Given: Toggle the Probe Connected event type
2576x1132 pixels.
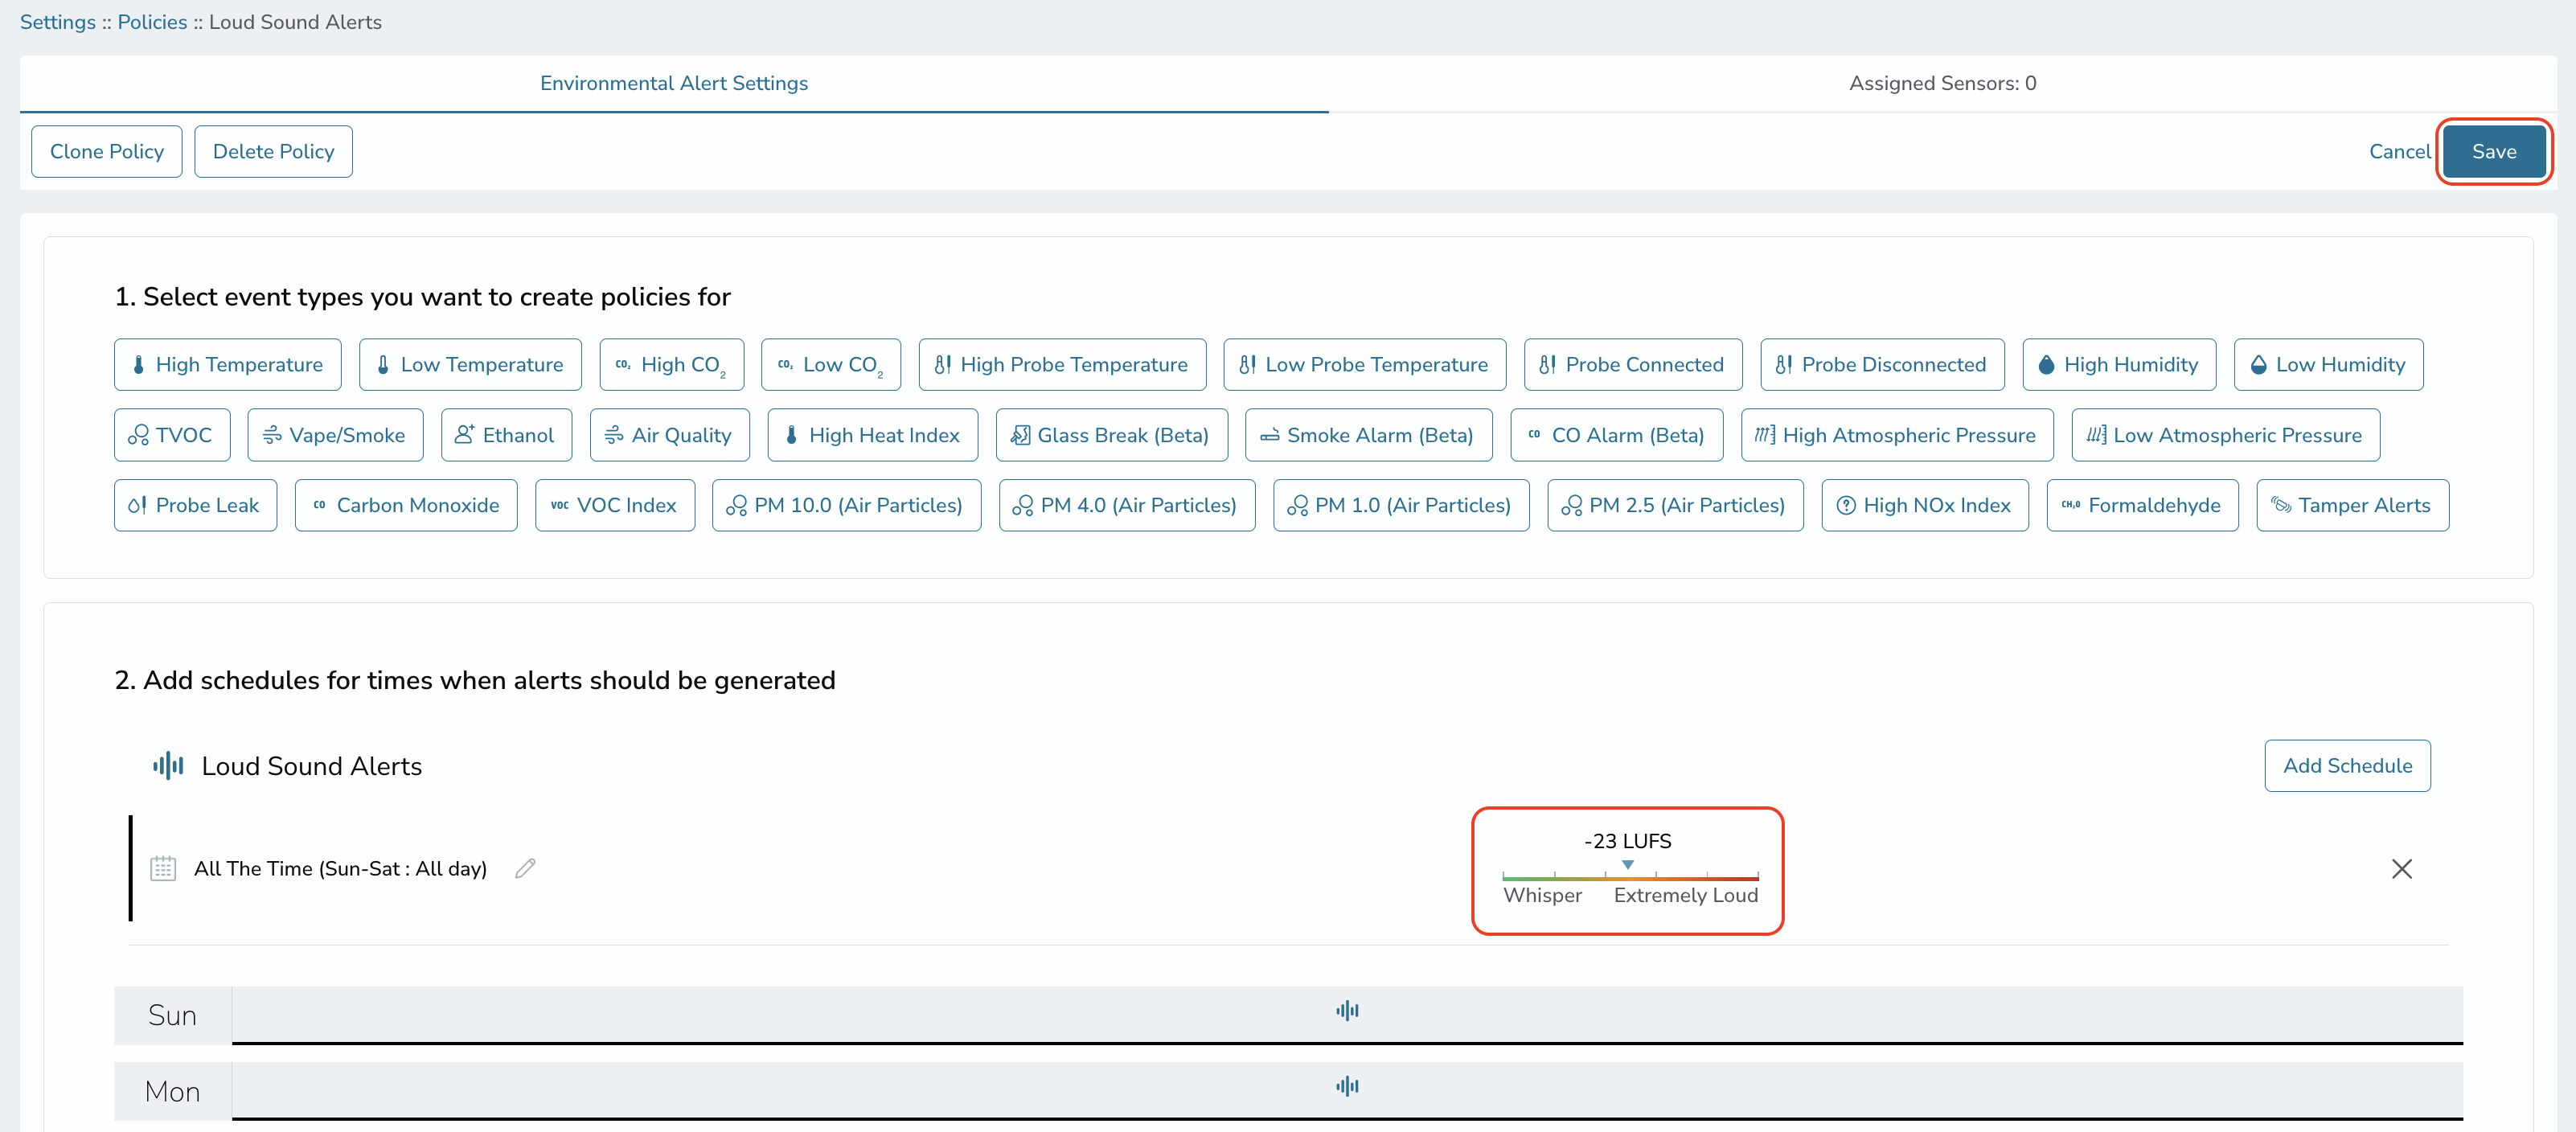Looking at the screenshot, I should [x=1632, y=365].
